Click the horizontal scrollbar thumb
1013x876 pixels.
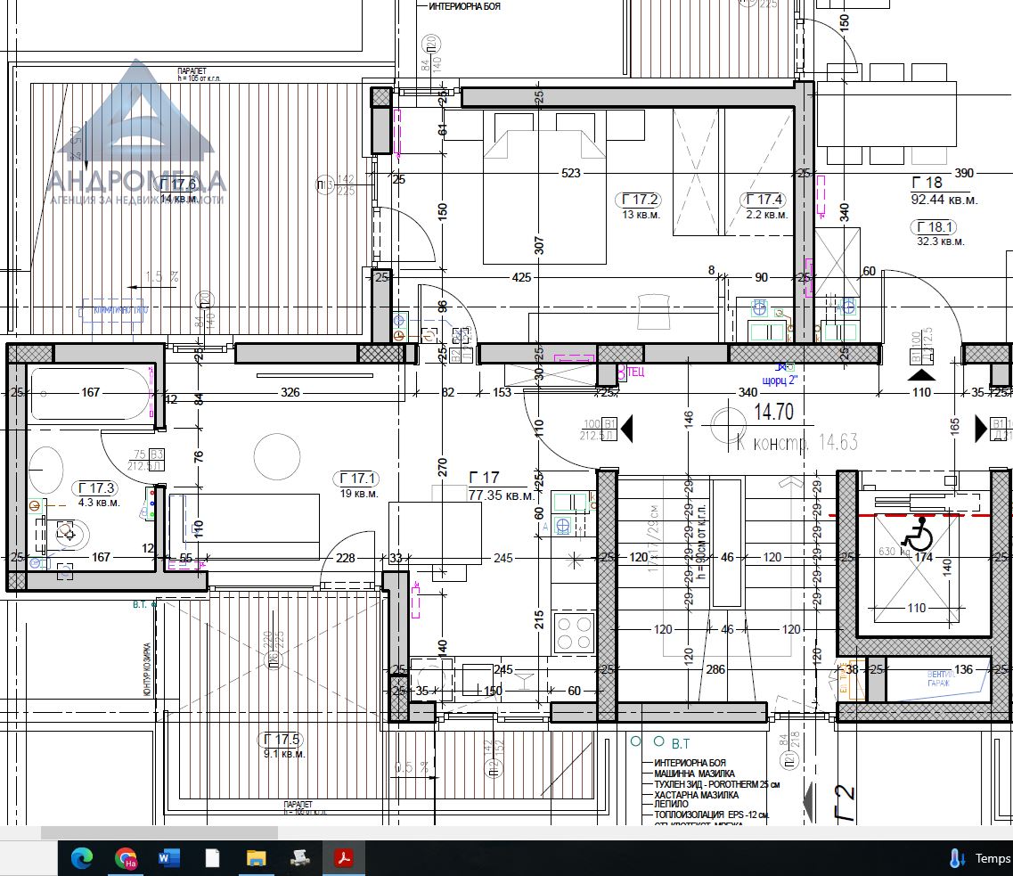tap(159, 832)
